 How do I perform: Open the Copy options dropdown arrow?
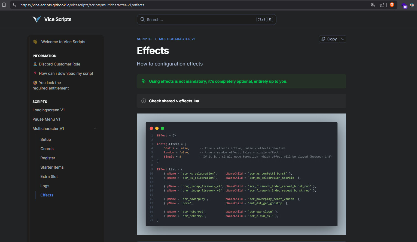(343, 39)
